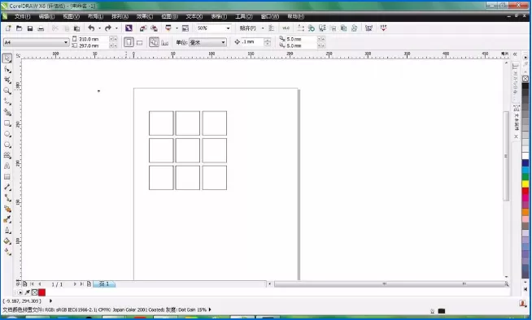Screen dimensions: 532x320
Task: Click the Page 1 tab
Action: 104,283
